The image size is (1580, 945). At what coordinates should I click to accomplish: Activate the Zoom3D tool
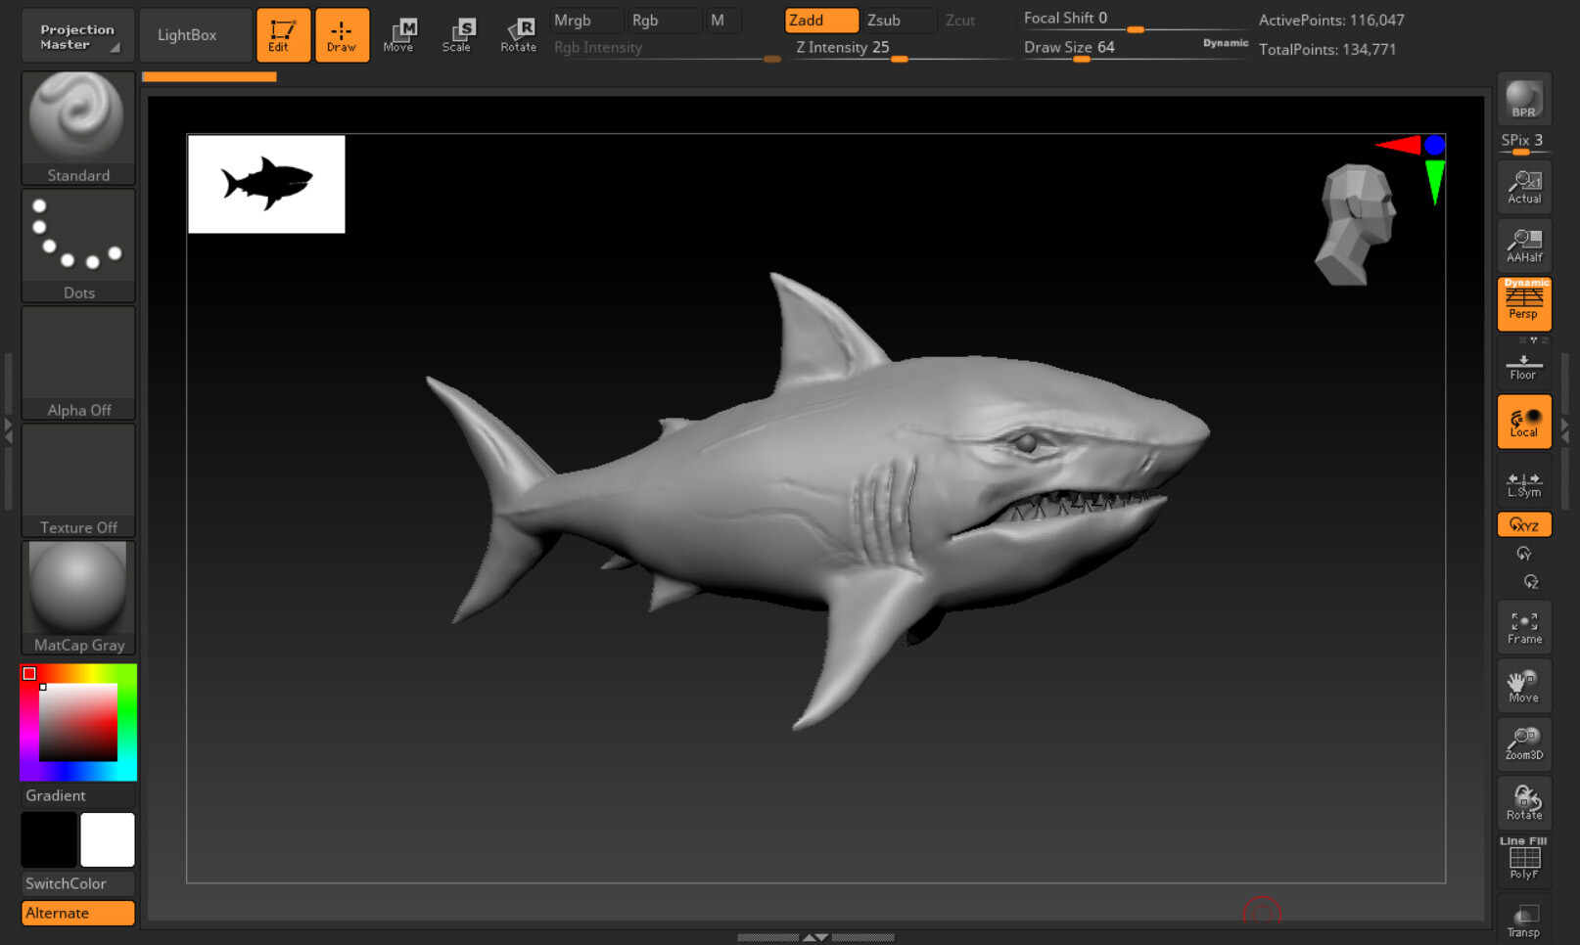[1523, 743]
